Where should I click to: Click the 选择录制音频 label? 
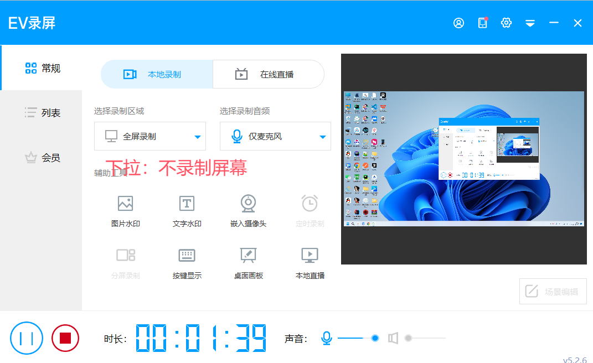tap(245, 111)
